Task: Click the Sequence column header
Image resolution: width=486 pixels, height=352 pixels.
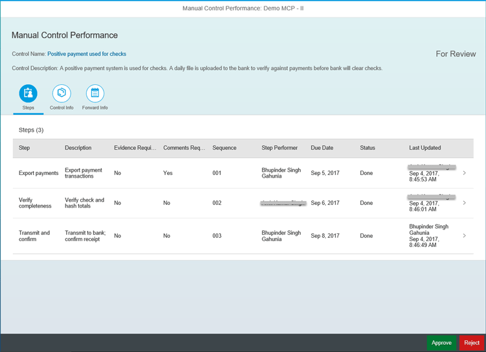Action: point(226,148)
